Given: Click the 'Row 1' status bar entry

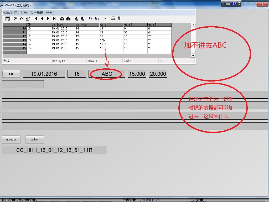Looking at the screenshot, I should tap(92, 61).
